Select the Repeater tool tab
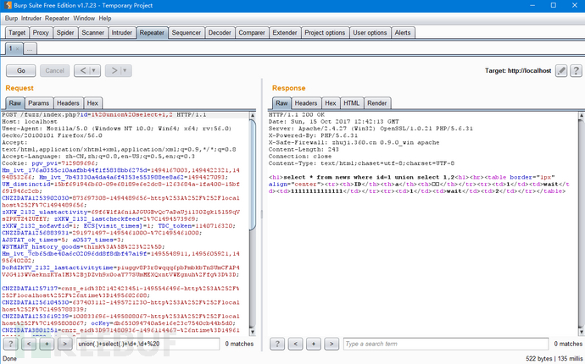The width and height of the screenshot is (585, 364). (x=152, y=32)
